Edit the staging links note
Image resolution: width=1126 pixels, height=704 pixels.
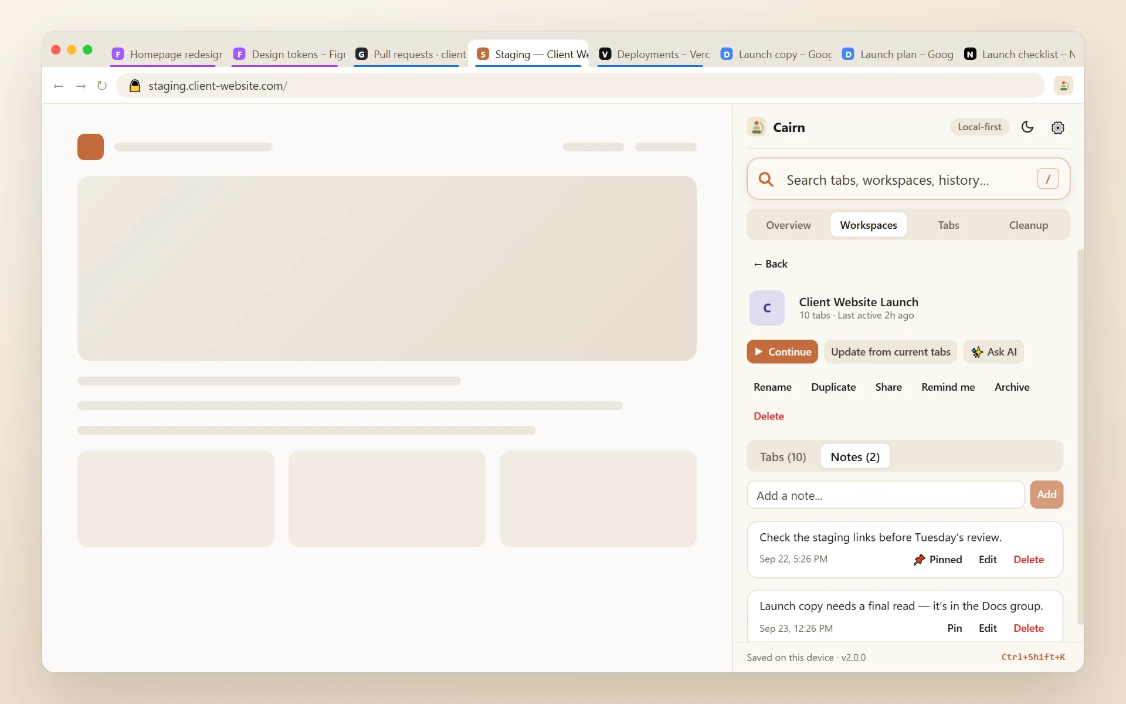click(x=988, y=560)
